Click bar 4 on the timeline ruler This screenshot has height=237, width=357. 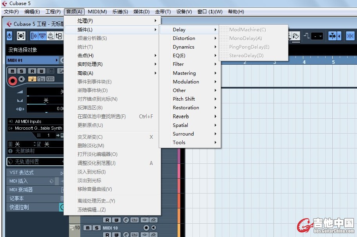304,63
